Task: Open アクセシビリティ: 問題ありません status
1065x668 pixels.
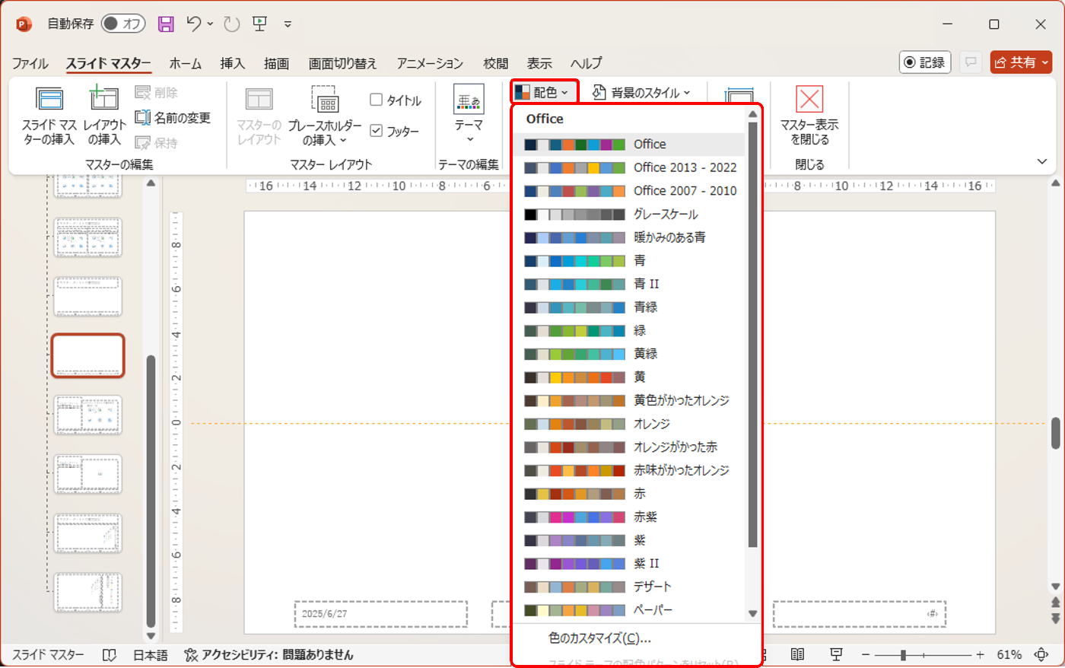Action: tap(269, 655)
